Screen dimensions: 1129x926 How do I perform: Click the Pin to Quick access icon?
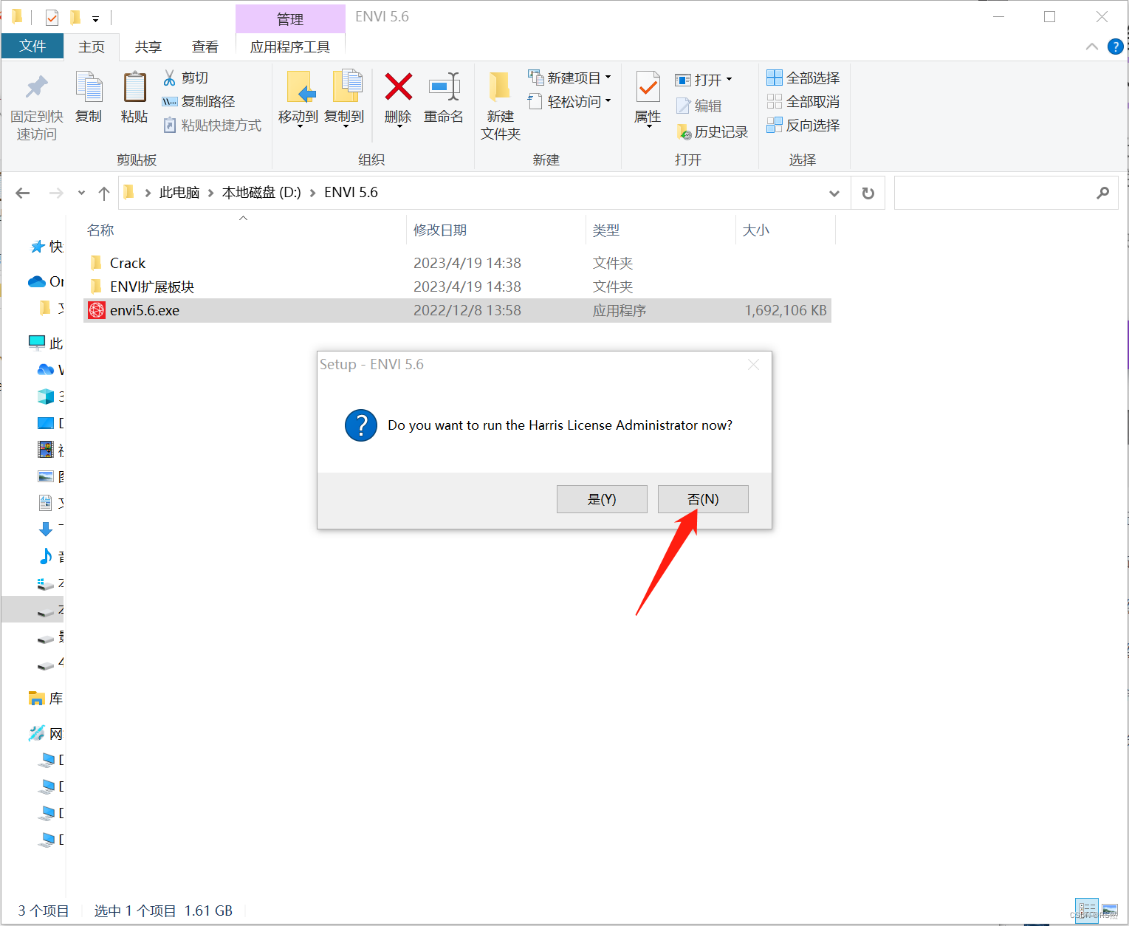pos(36,86)
